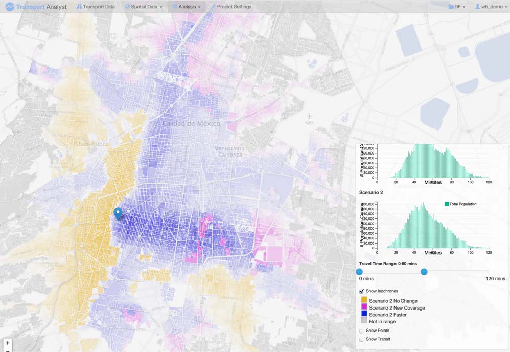Open the Analysis dropdown menu
Viewport: 510px width, 352px height.
click(187, 7)
